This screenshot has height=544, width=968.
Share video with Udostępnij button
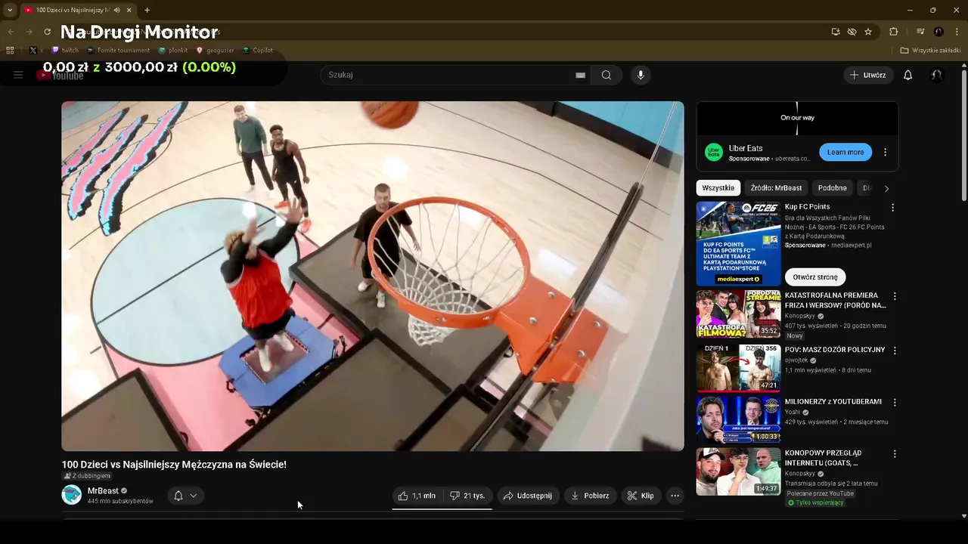pos(528,496)
